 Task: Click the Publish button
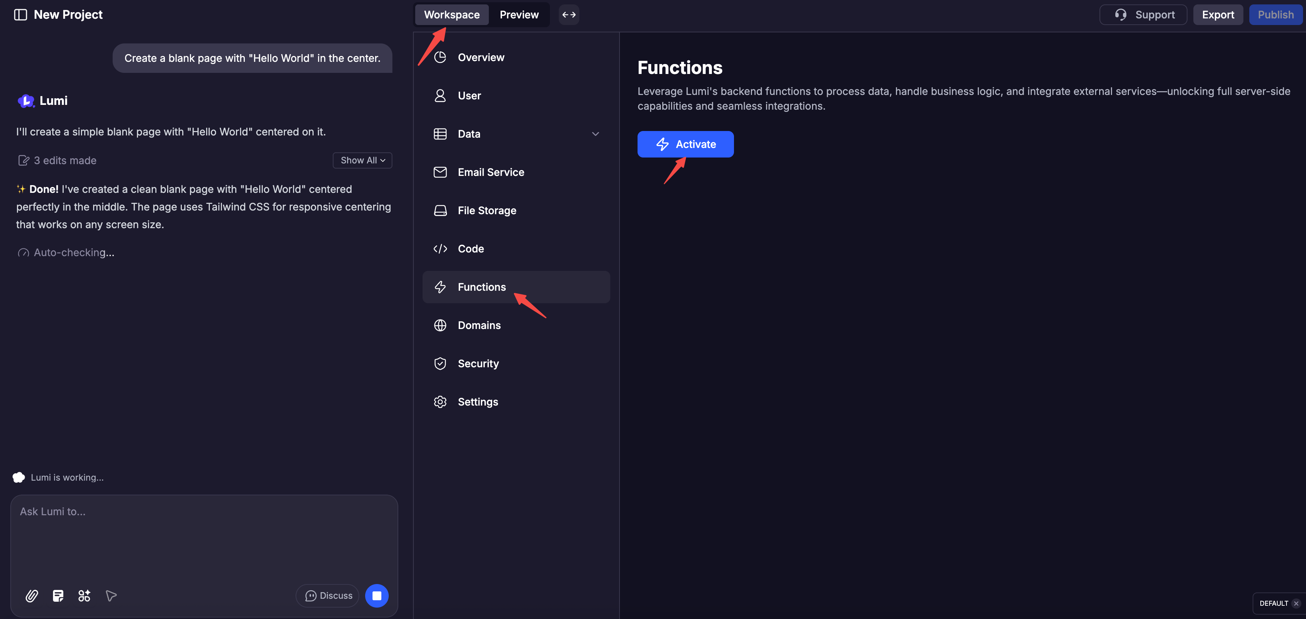click(1275, 15)
